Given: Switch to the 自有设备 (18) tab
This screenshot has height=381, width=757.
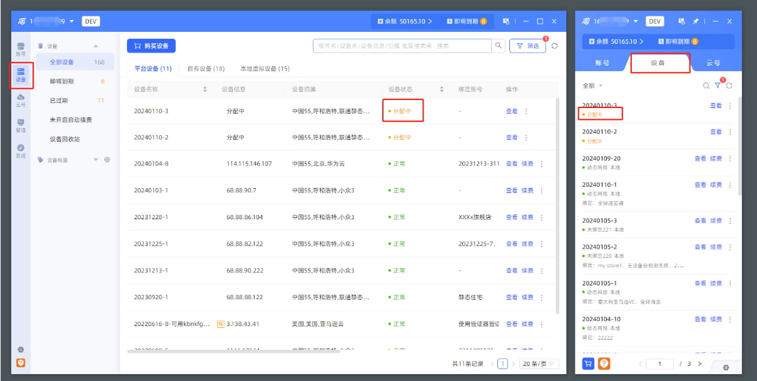Looking at the screenshot, I should coord(206,69).
